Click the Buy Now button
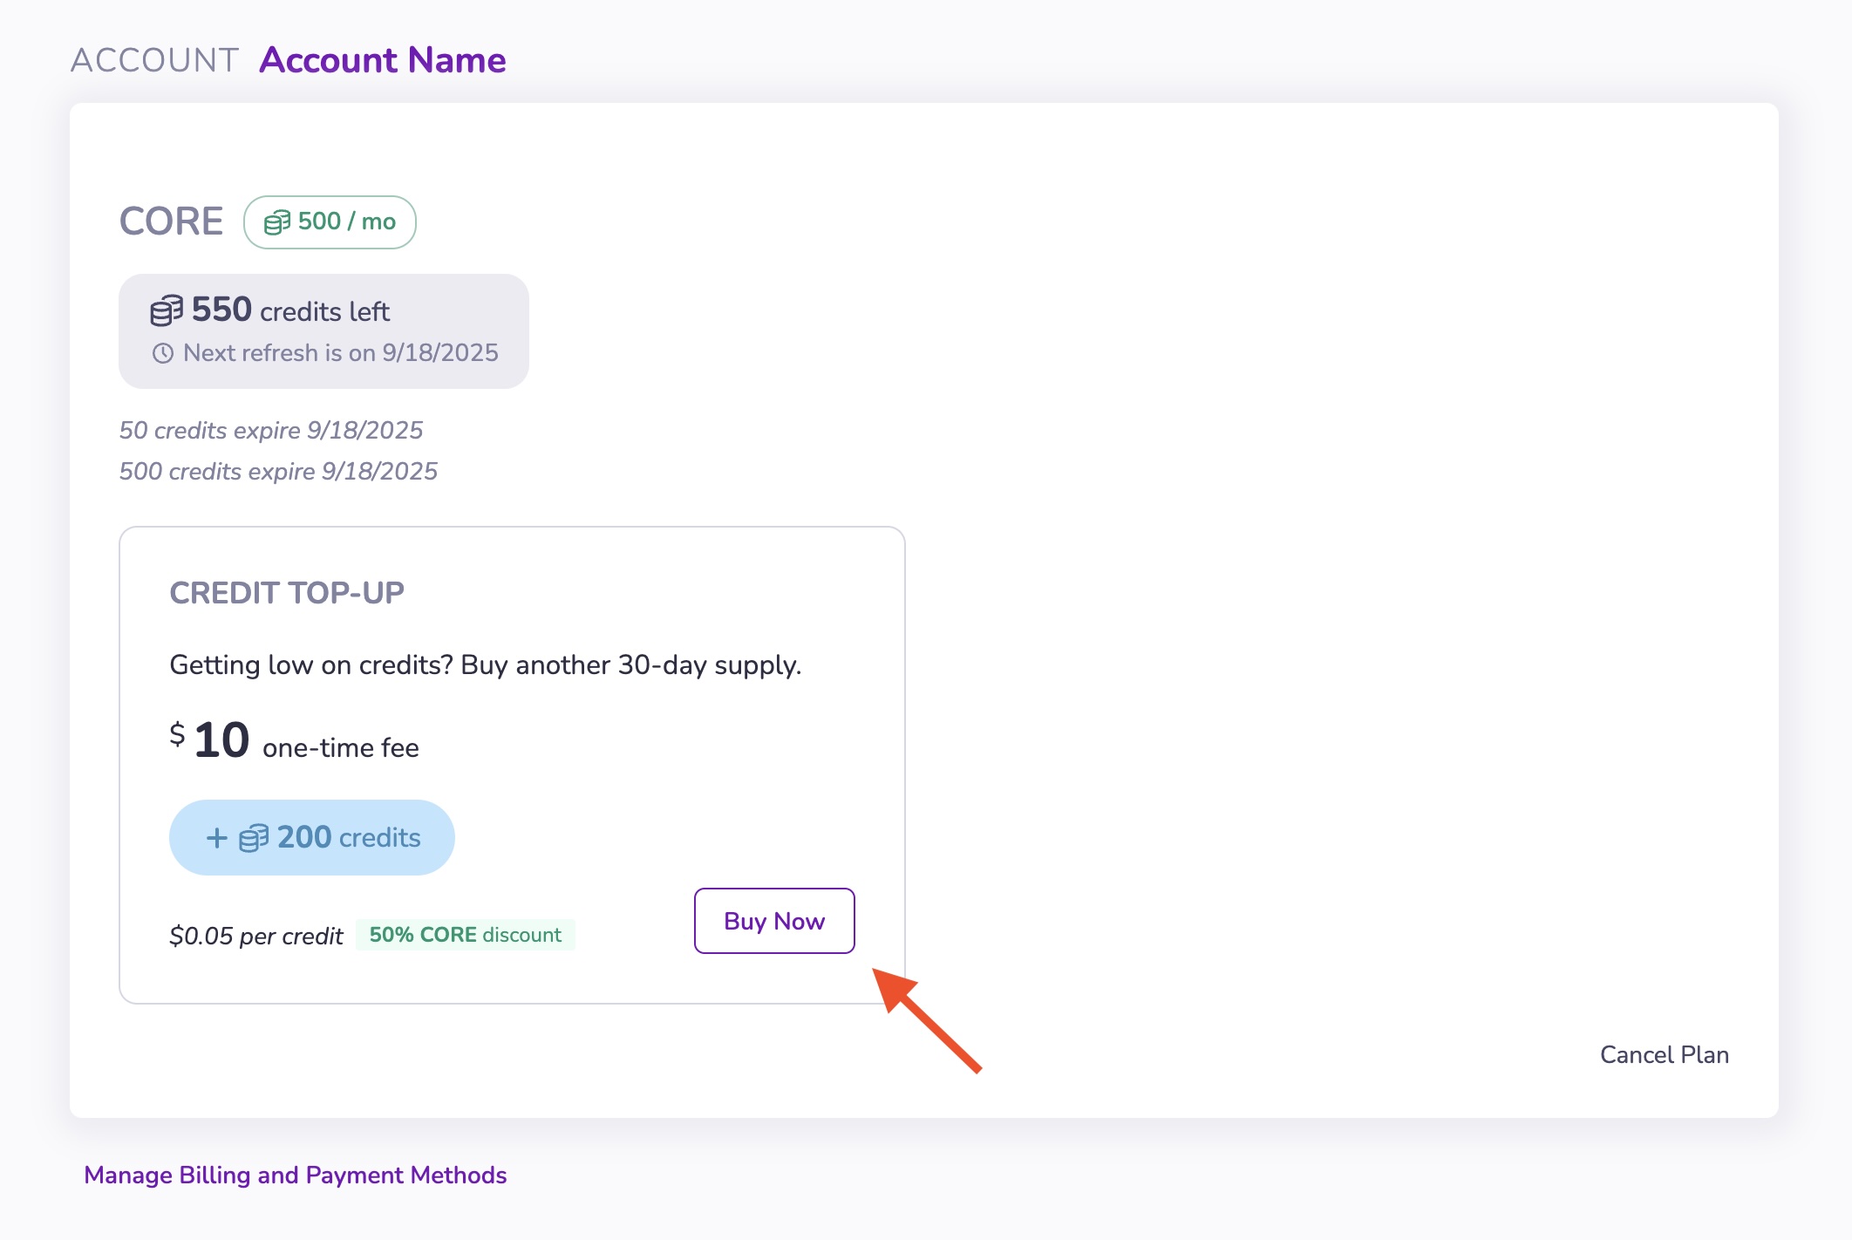The height and width of the screenshot is (1240, 1852). pos(773,921)
